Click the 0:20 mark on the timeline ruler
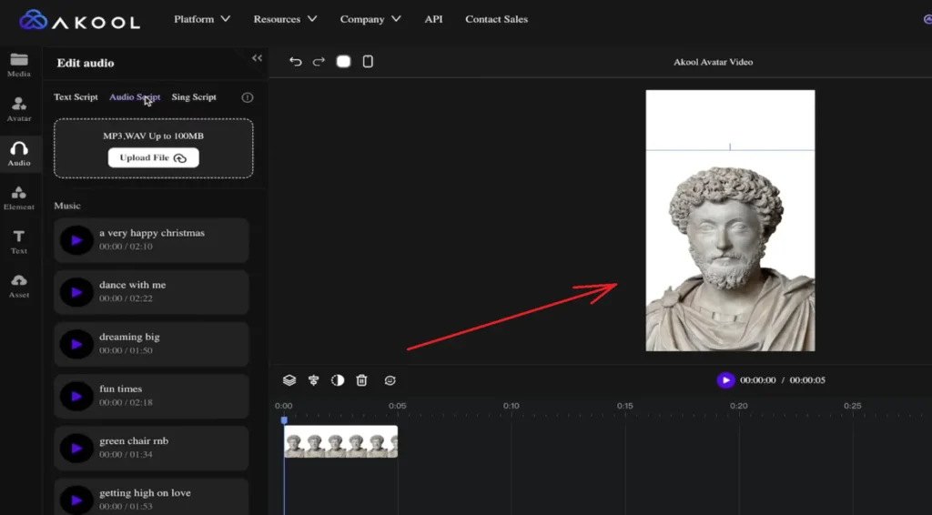Screen dimensions: 932x515 click(x=739, y=406)
